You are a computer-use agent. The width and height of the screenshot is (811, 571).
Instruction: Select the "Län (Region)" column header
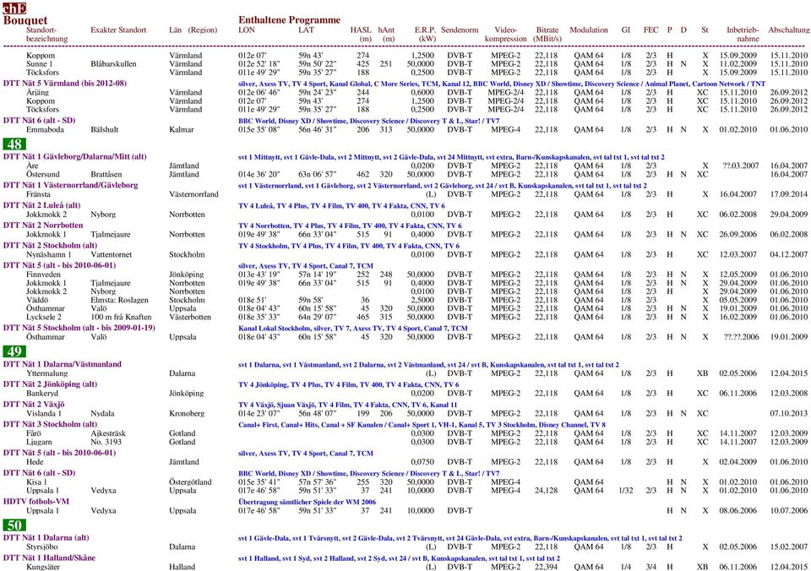(x=193, y=30)
